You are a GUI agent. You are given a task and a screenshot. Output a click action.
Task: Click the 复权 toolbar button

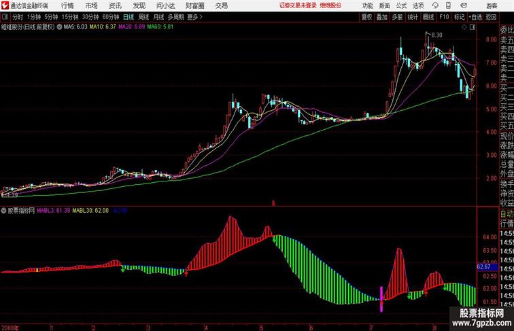pos(366,17)
